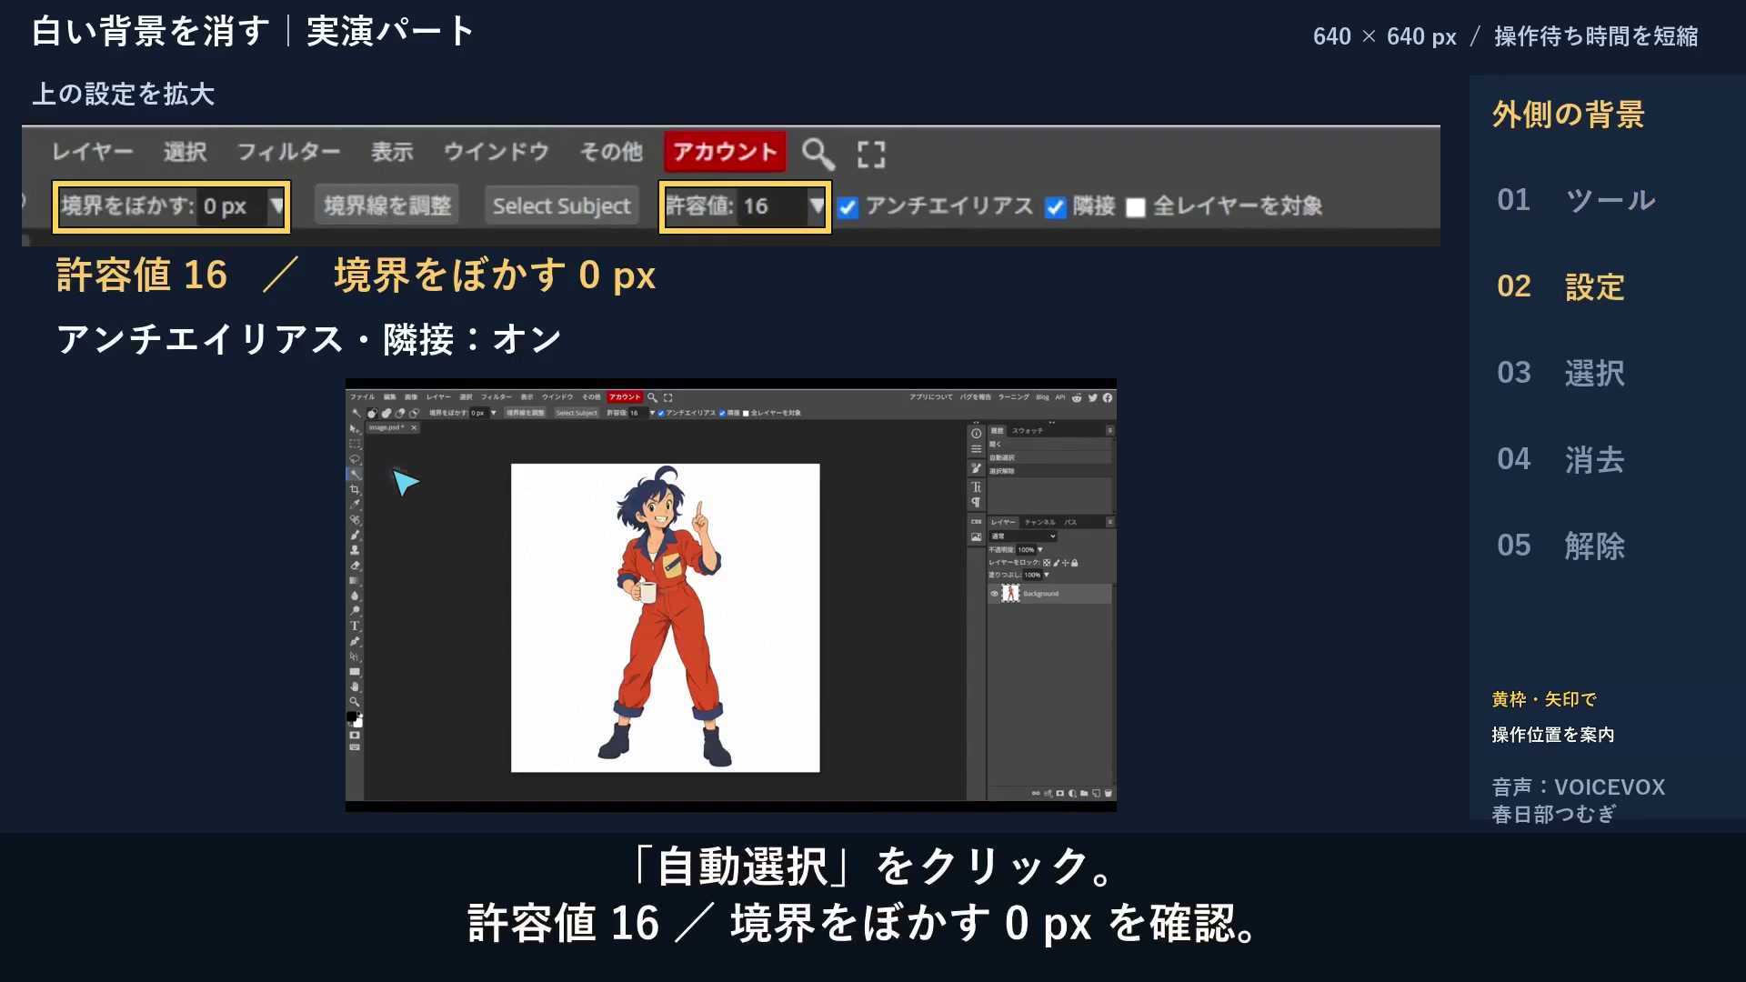This screenshot has height=982, width=1746.
Task: Open the 塗りつぶし 100% dropdown arrow
Action: (1047, 575)
